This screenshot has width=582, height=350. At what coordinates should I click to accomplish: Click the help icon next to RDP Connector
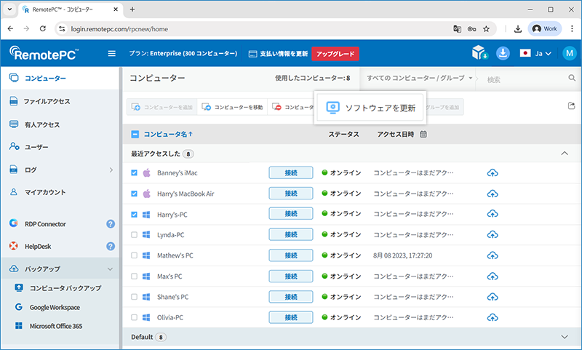point(111,224)
